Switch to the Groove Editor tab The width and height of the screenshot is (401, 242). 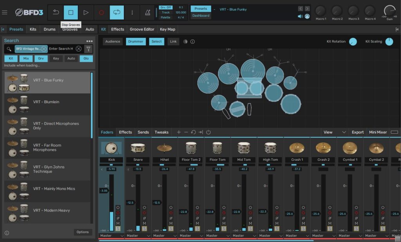(142, 29)
